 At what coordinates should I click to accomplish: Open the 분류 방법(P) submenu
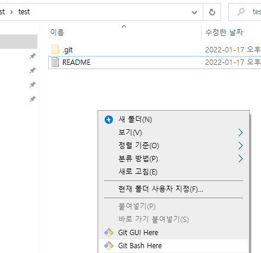coord(174,159)
